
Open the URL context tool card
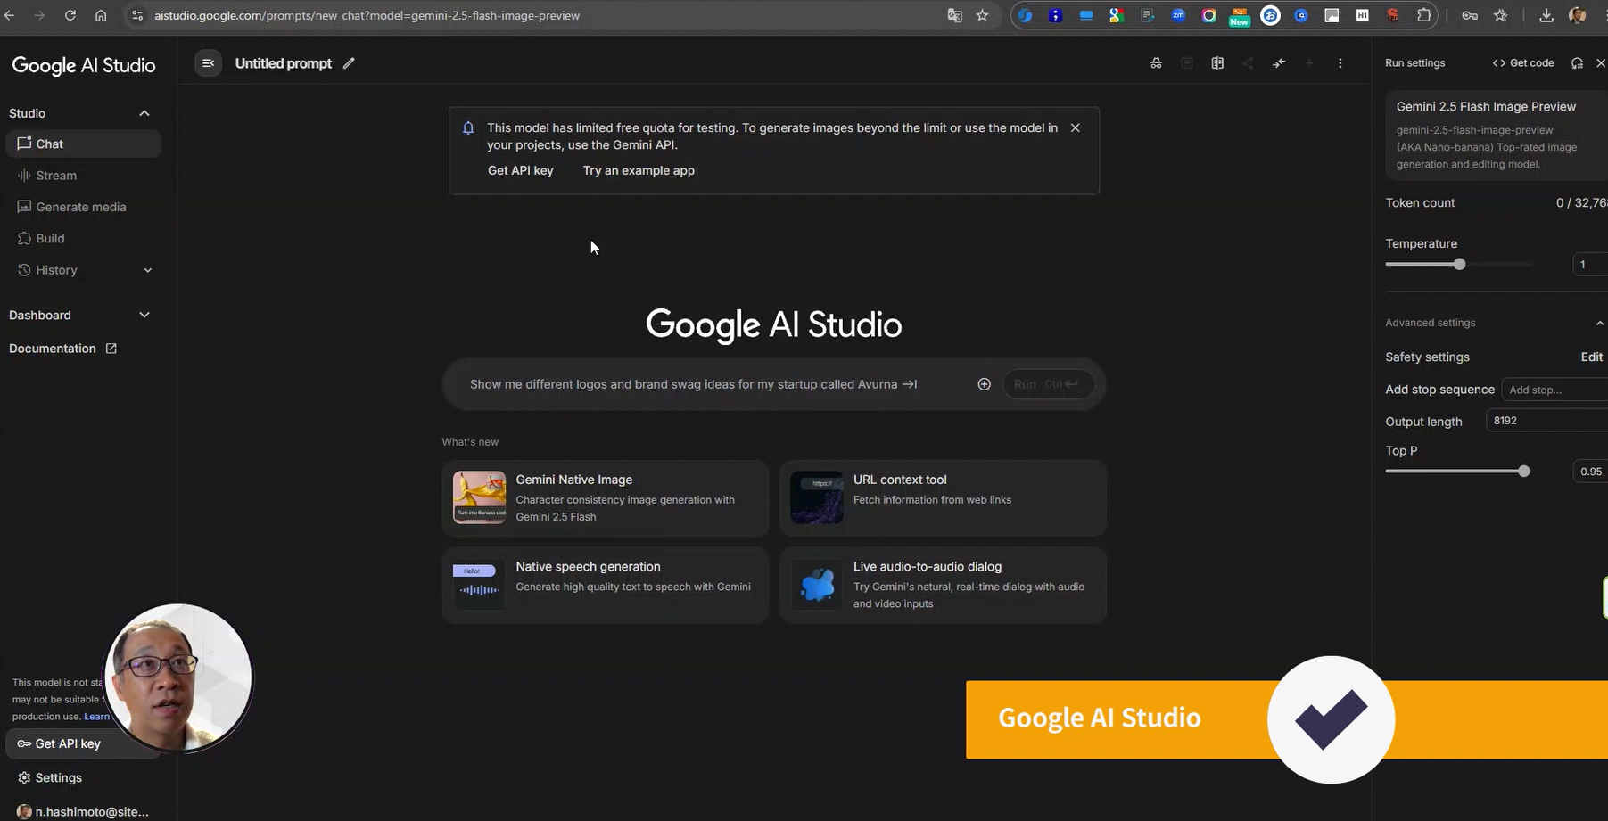click(943, 498)
